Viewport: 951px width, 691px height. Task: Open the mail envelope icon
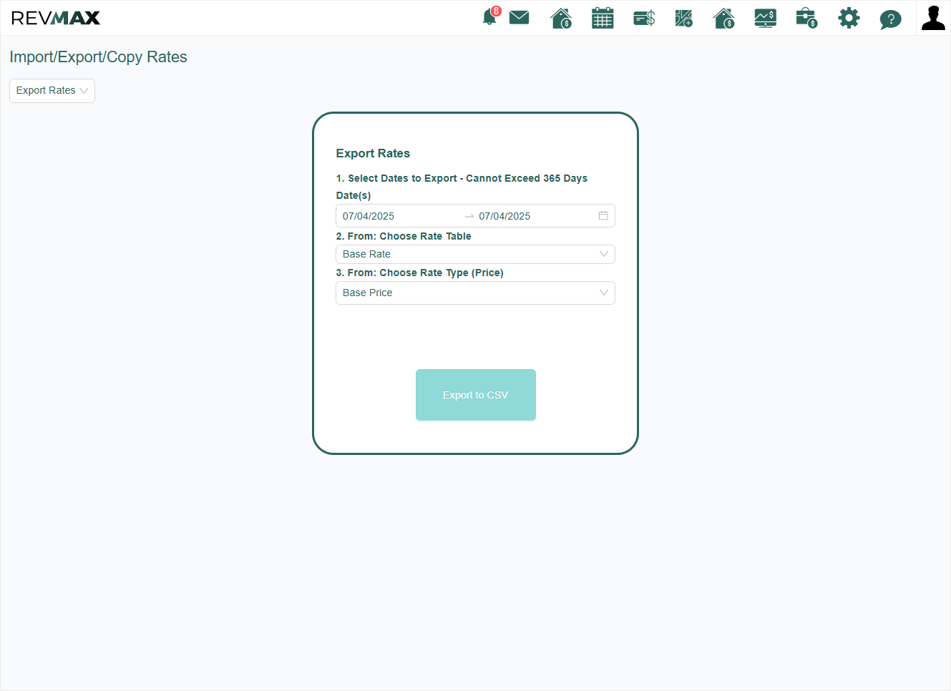point(519,17)
